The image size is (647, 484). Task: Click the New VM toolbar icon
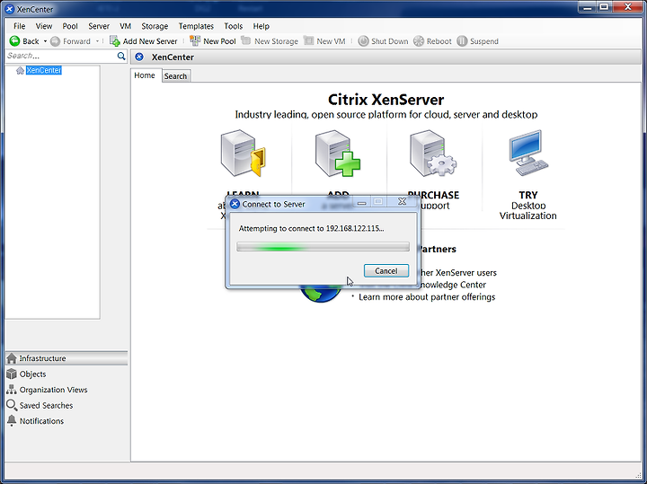(x=308, y=40)
